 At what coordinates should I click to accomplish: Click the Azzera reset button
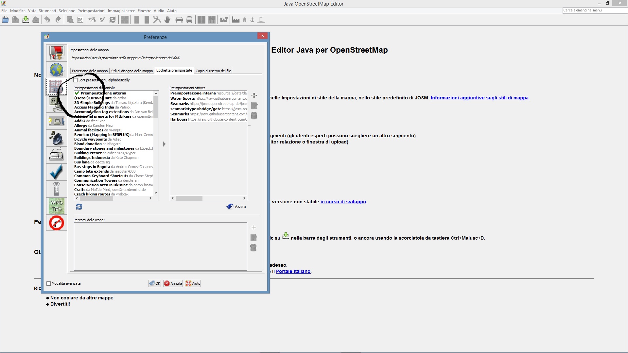click(236, 207)
